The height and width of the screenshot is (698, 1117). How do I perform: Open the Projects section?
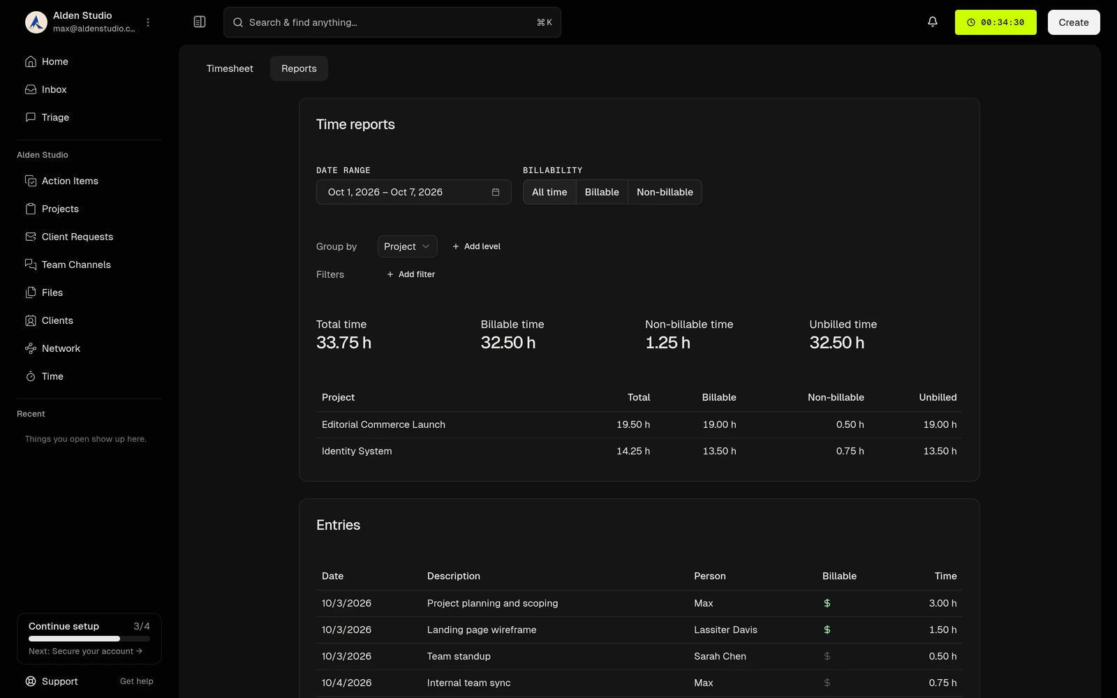[x=89, y=209]
